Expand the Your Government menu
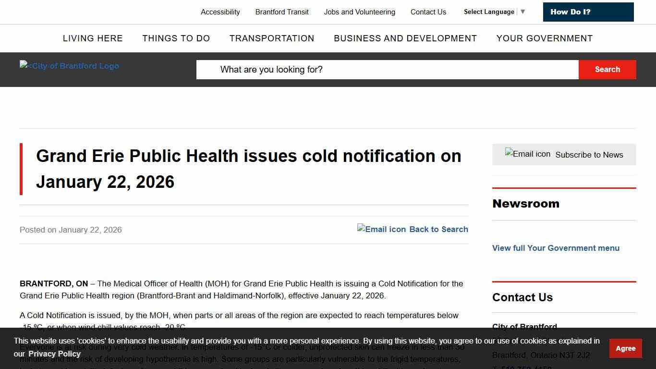The width and height of the screenshot is (656, 369). (x=545, y=38)
